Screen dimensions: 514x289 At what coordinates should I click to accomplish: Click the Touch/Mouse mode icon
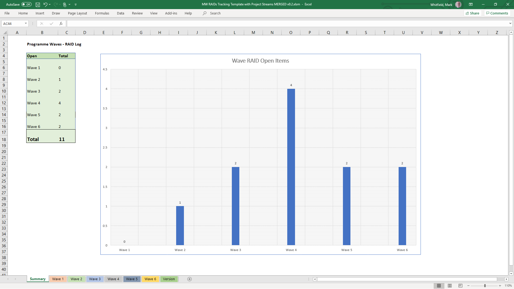(x=65, y=5)
